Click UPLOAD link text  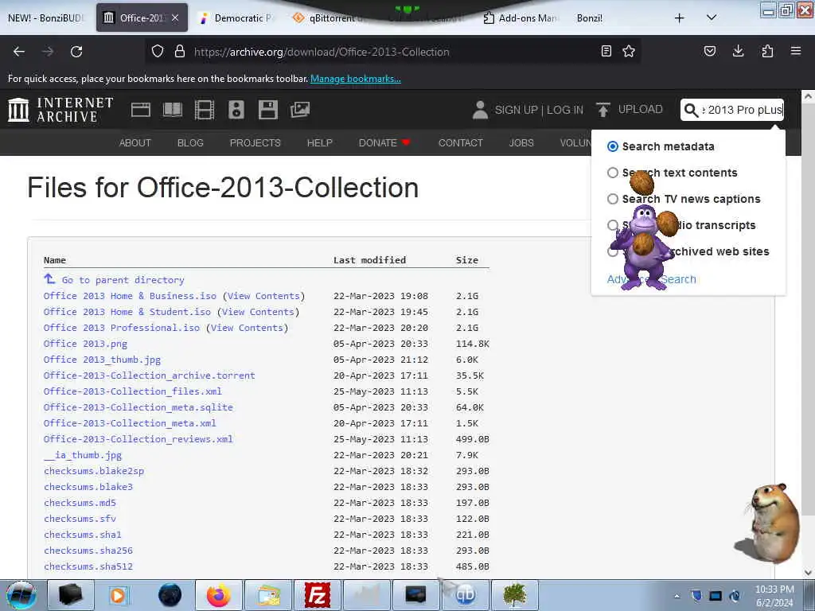point(641,109)
